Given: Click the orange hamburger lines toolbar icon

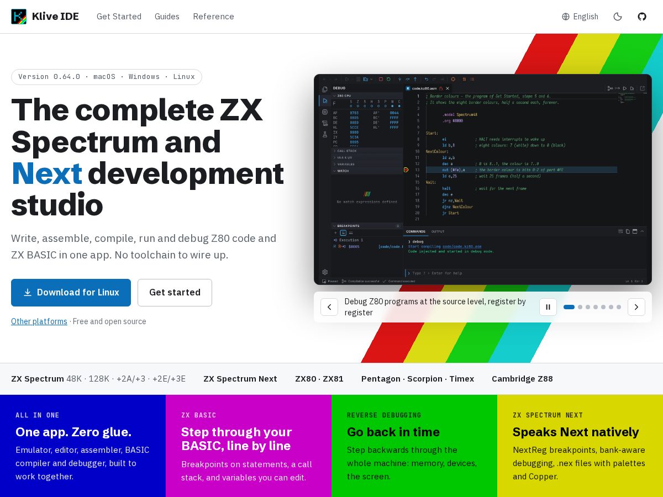Looking at the screenshot, I should (472, 80).
